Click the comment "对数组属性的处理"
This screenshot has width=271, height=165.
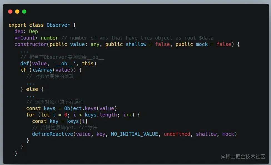click(50, 76)
